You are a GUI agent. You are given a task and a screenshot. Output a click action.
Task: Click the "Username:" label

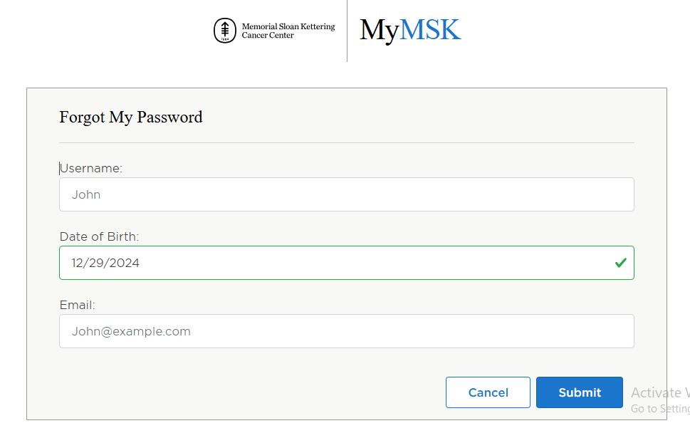tap(91, 169)
